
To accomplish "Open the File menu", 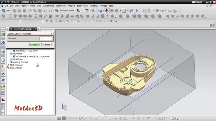I will pyautogui.click(x=6, y=6).
